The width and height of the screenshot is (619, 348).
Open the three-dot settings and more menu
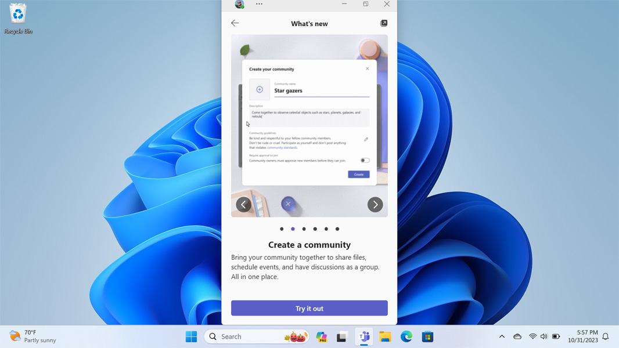tap(259, 4)
